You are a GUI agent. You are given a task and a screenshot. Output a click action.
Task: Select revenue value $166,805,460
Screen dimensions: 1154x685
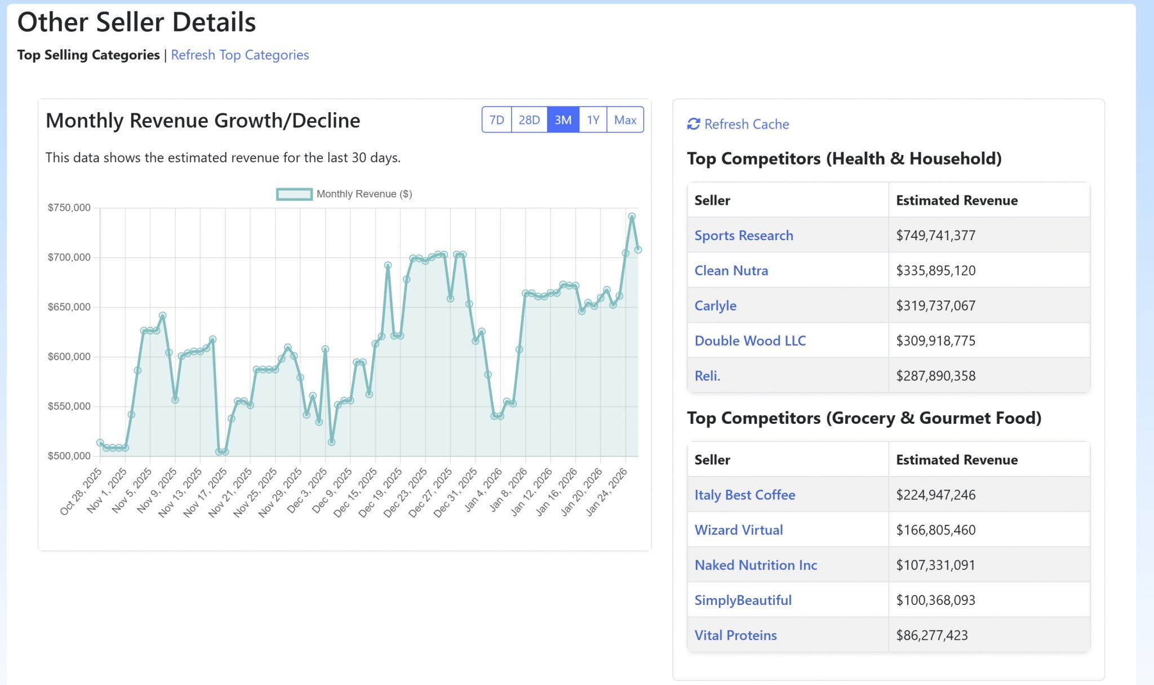936,529
